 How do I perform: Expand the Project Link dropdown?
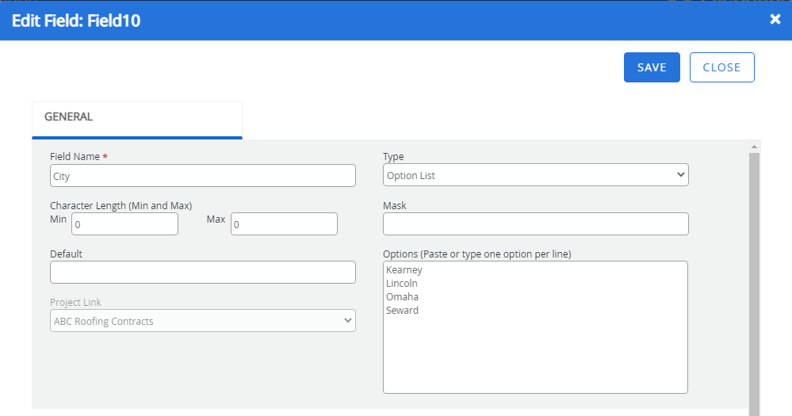[203, 321]
